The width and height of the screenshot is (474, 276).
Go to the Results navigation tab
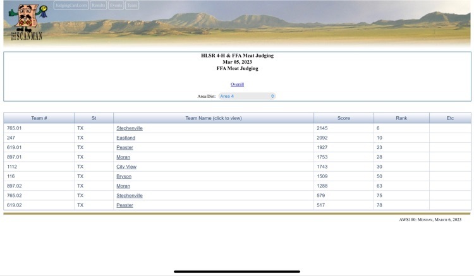coord(98,6)
